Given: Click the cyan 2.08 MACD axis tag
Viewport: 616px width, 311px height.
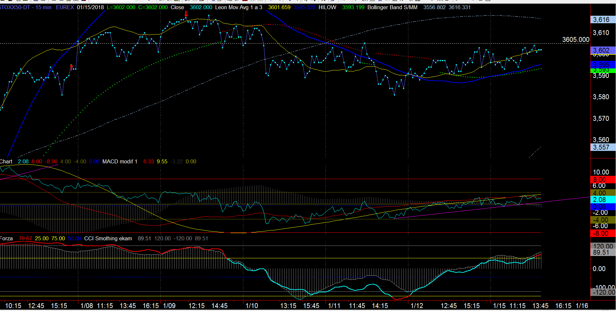Looking at the screenshot, I should [603, 200].
